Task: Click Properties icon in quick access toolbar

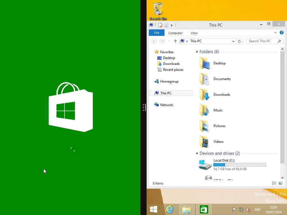Action: 160,25
